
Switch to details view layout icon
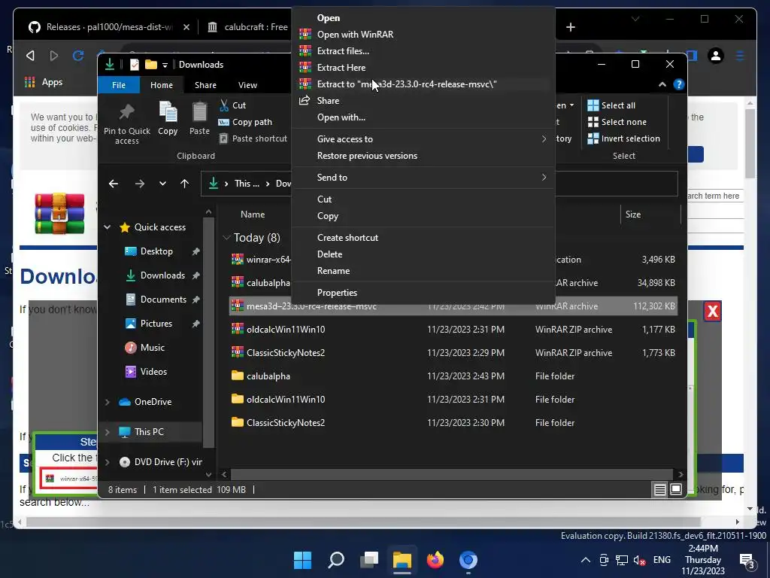660,489
